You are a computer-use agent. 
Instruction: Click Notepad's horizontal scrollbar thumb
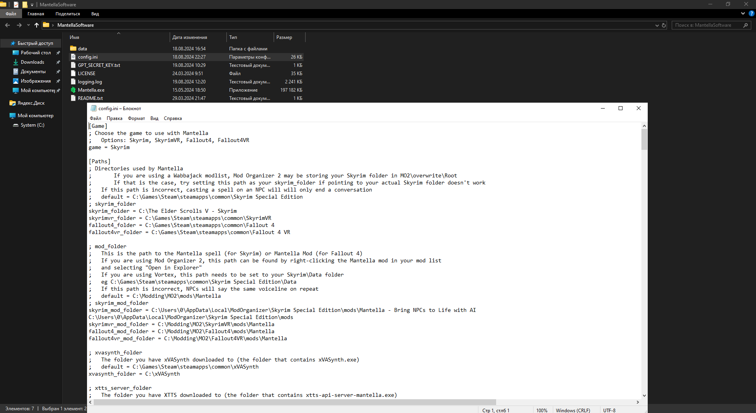(x=295, y=402)
